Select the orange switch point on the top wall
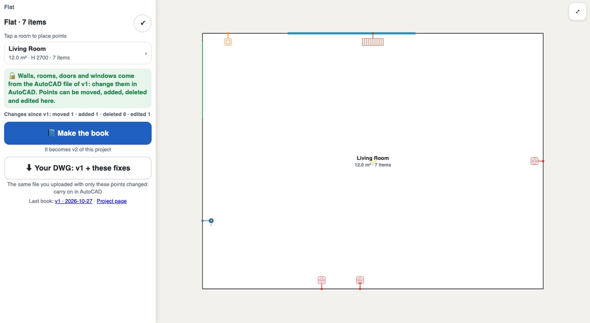The height and width of the screenshot is (323, 590). (228, 42)
